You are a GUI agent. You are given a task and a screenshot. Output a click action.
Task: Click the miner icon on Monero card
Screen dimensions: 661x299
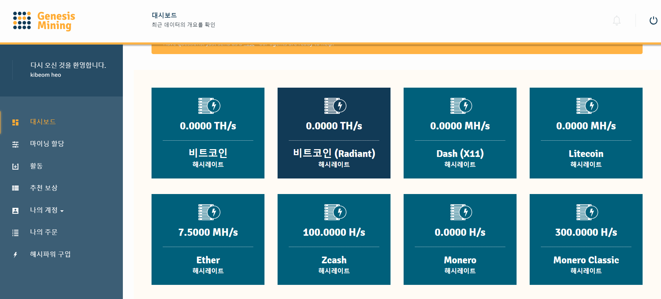point(461,212)
